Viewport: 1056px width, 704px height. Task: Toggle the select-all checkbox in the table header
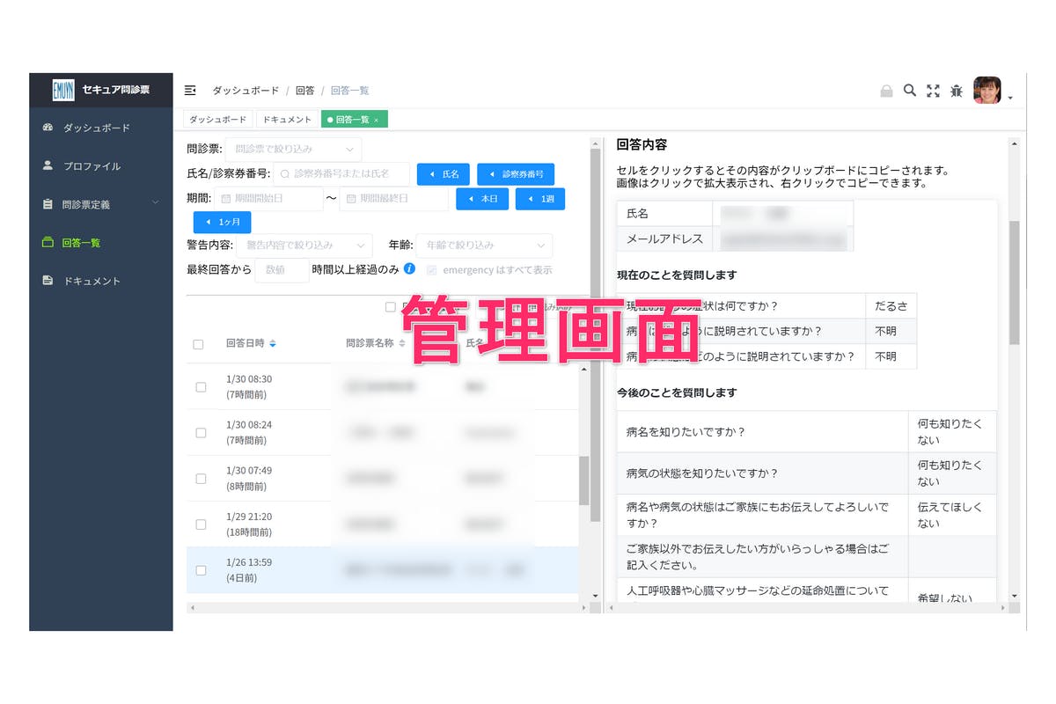(x=198, y=344)
